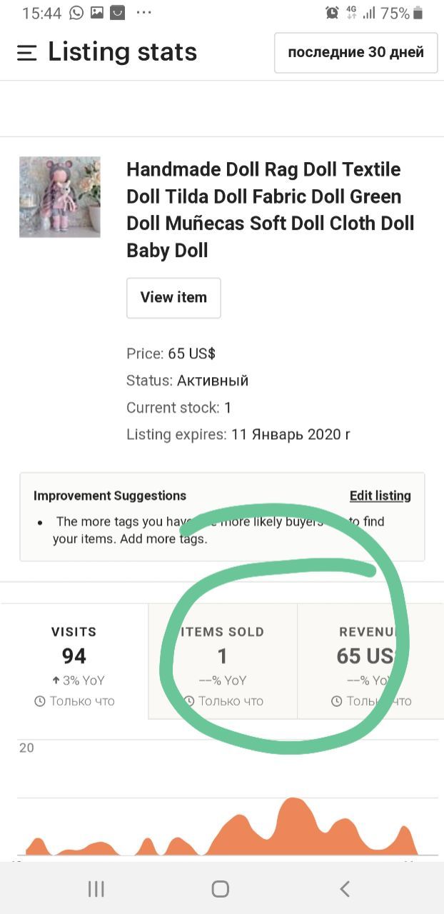Tap the WhatsApp notification icon in status bar
This screenshot has height=914, width=444.
click(76, 13)
